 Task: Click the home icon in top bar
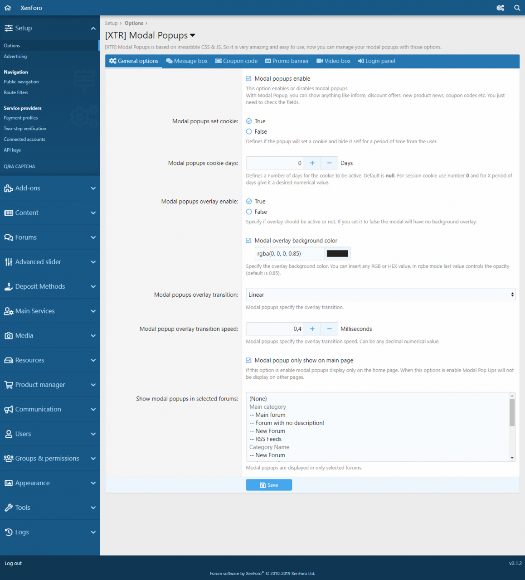(x=8, y=8)
